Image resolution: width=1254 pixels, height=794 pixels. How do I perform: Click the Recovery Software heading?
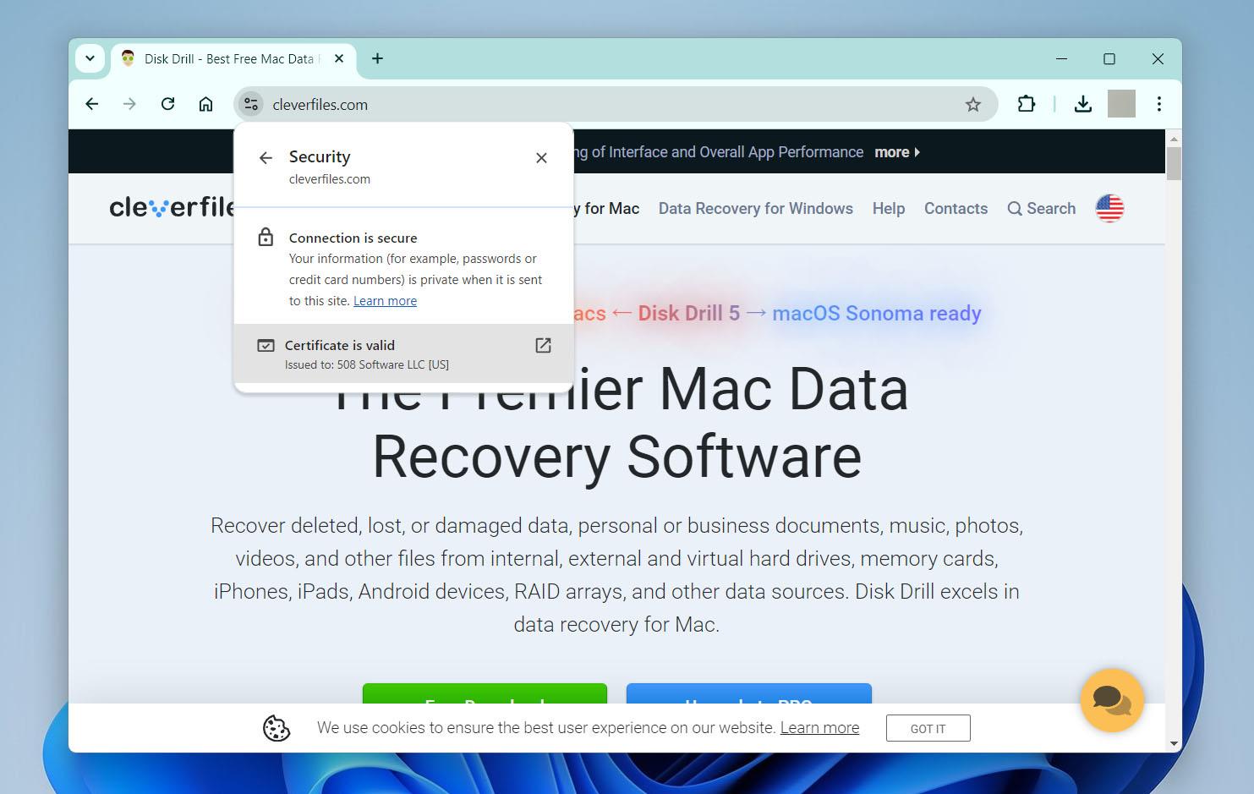[616, 457]
